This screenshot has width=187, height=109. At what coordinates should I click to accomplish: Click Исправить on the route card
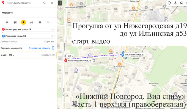click(x=48, y=55)
